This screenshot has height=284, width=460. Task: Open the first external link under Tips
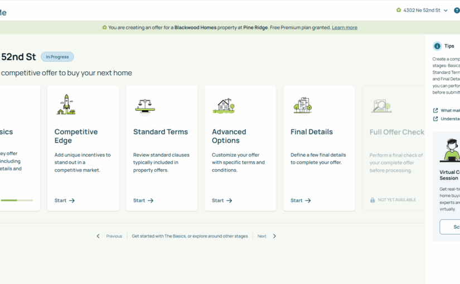click(435, 110)
